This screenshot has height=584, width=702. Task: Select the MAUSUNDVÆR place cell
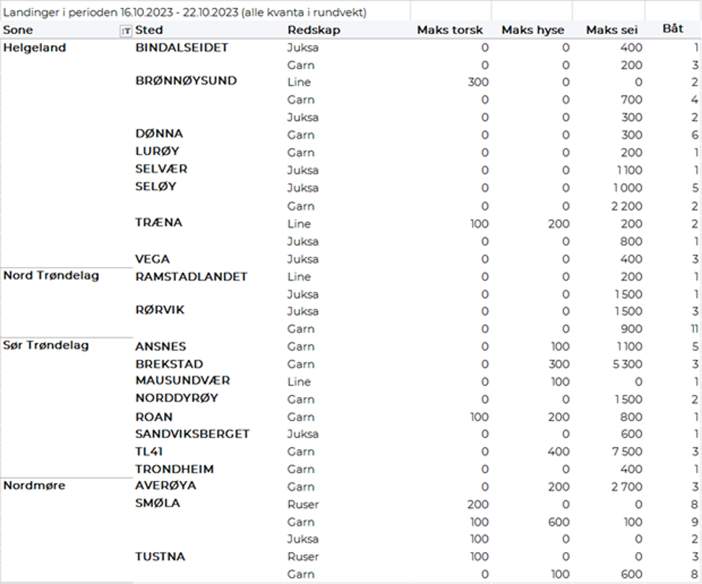182,381
